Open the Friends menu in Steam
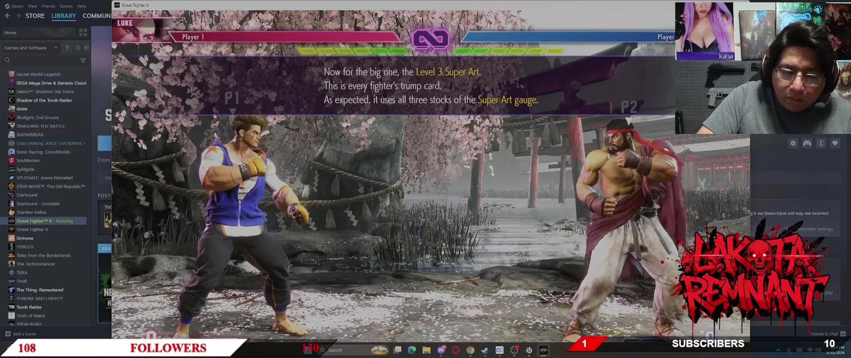The width and height of the screenshot is (851, 358). [48, 6]
